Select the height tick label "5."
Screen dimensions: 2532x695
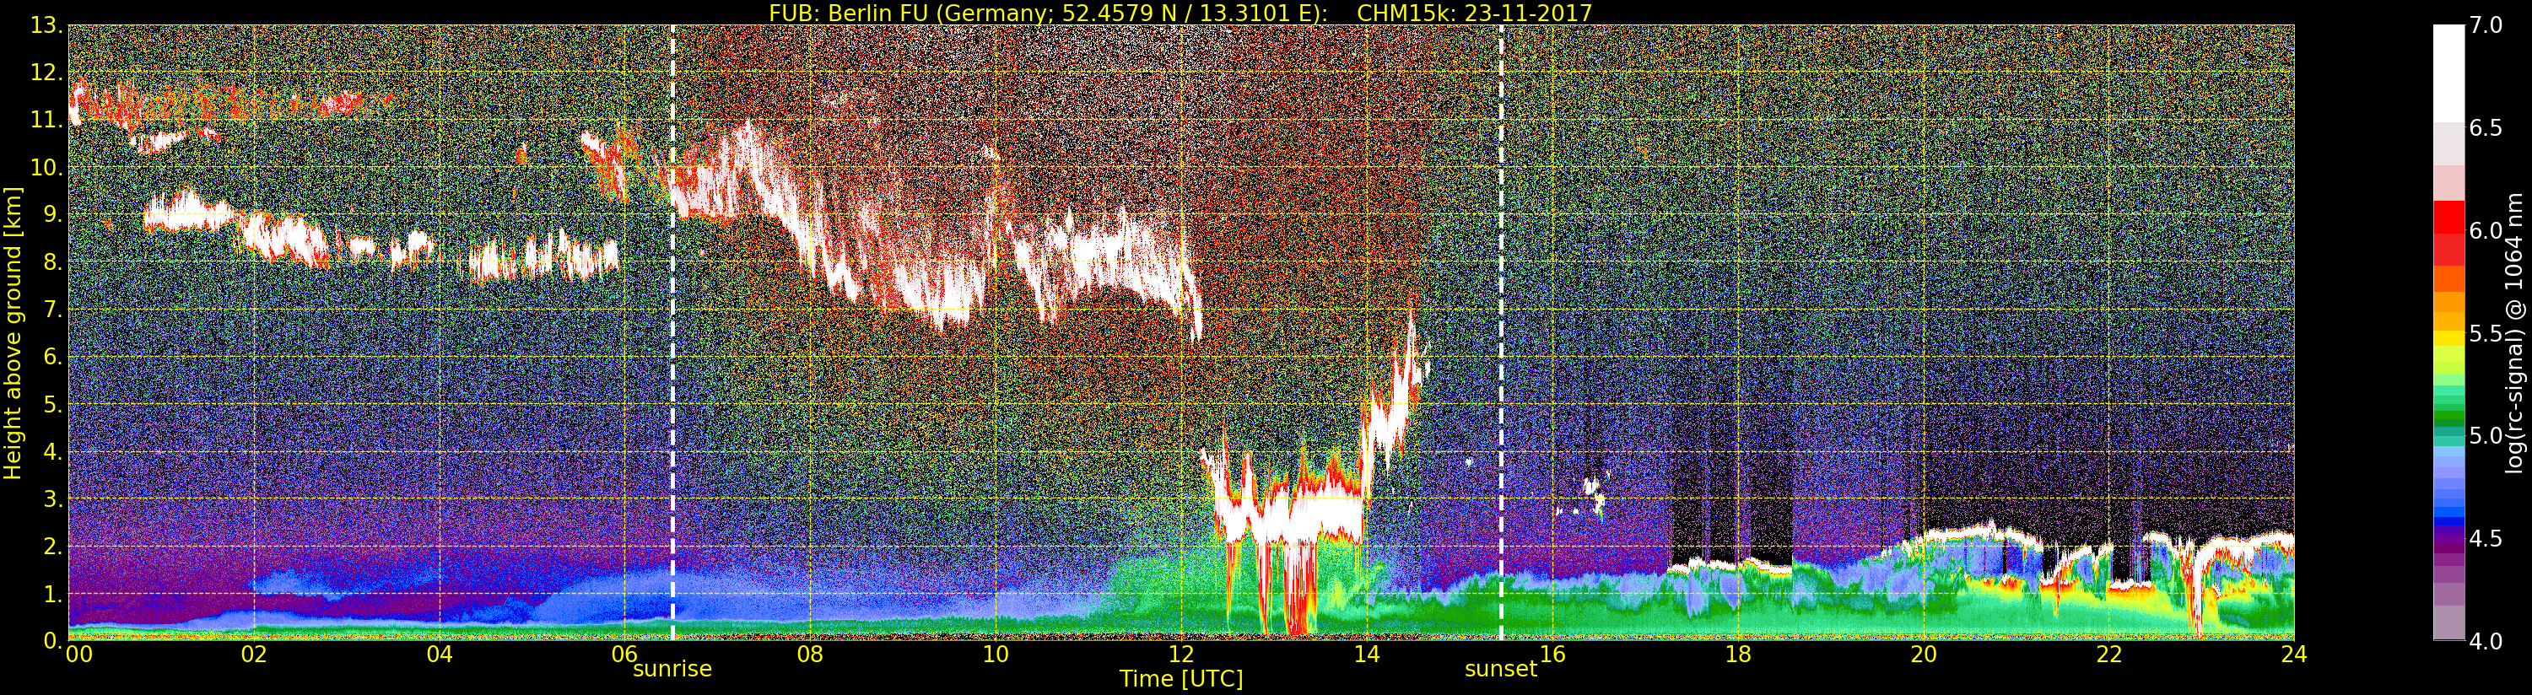tap(52, 404)
